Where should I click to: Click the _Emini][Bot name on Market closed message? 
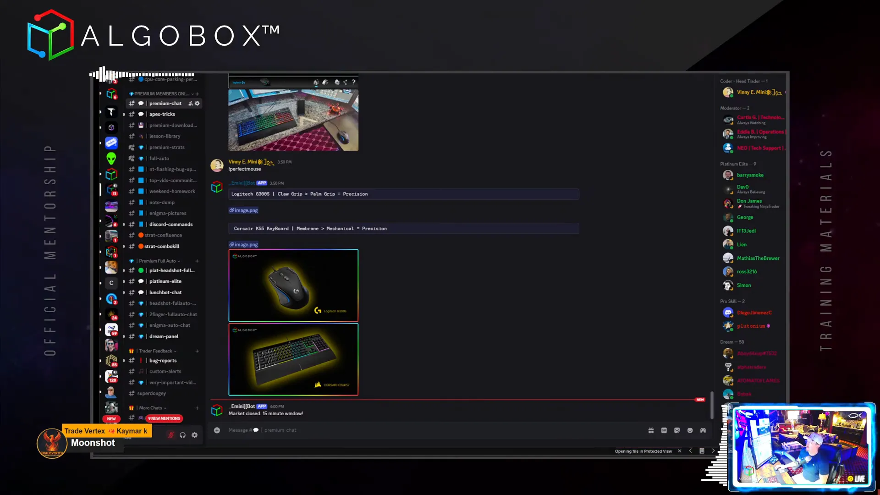[x=242, y=407]
